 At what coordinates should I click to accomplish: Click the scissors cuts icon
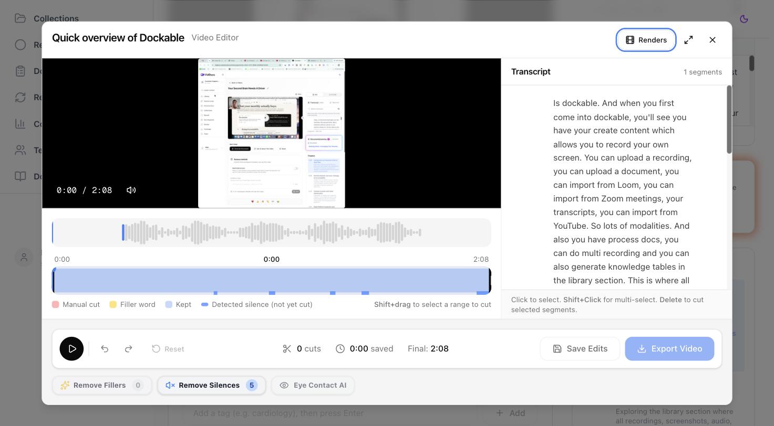[x=287, y=349]
